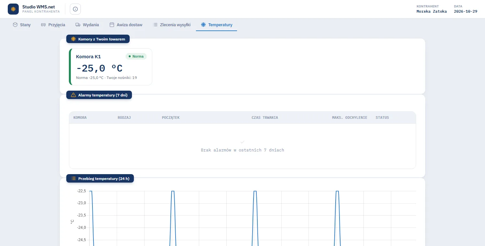Open the Wydania tab
This screenshot has height=246, width=485.
tap(87, 25)
